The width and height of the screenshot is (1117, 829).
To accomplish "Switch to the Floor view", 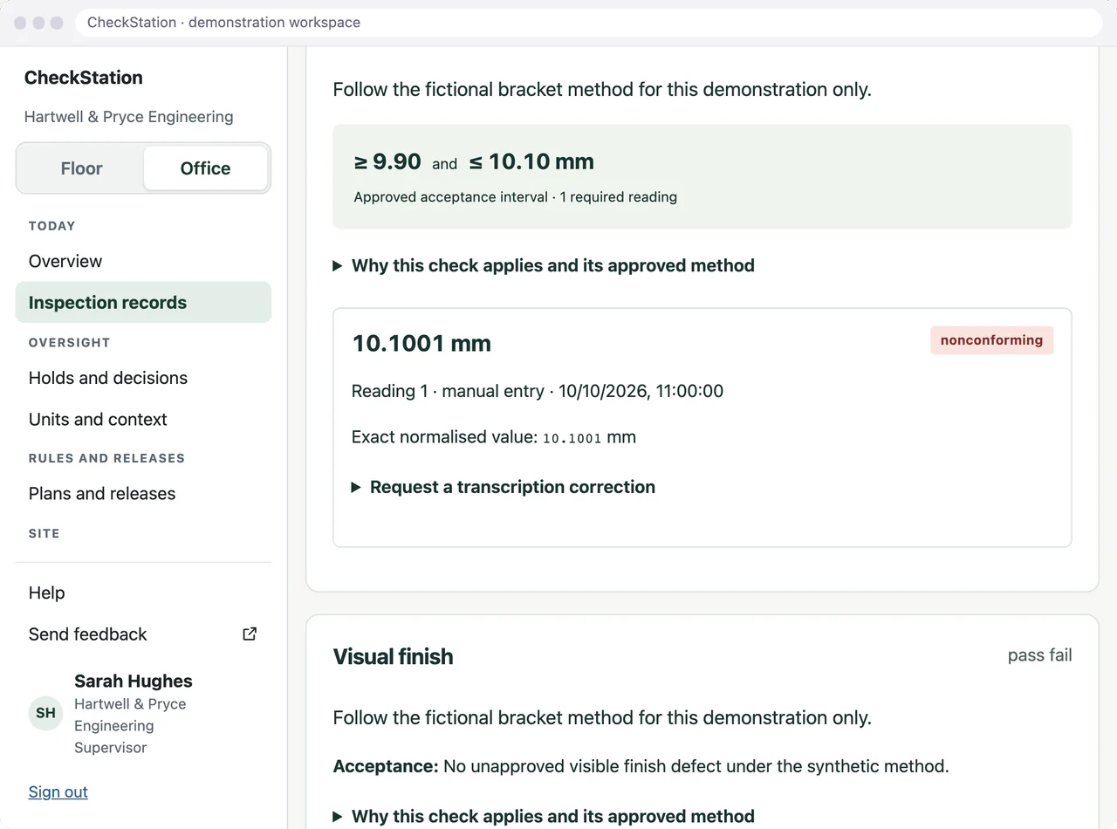I will pos(81,168).
